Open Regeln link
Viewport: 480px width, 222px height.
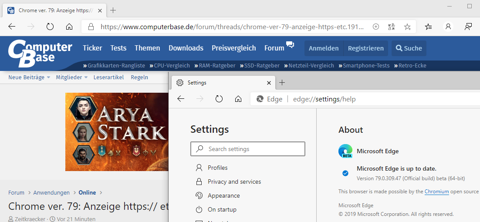point(139,77)
